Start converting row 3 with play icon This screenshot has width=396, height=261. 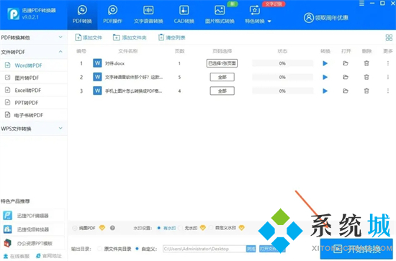coord(325,91)
